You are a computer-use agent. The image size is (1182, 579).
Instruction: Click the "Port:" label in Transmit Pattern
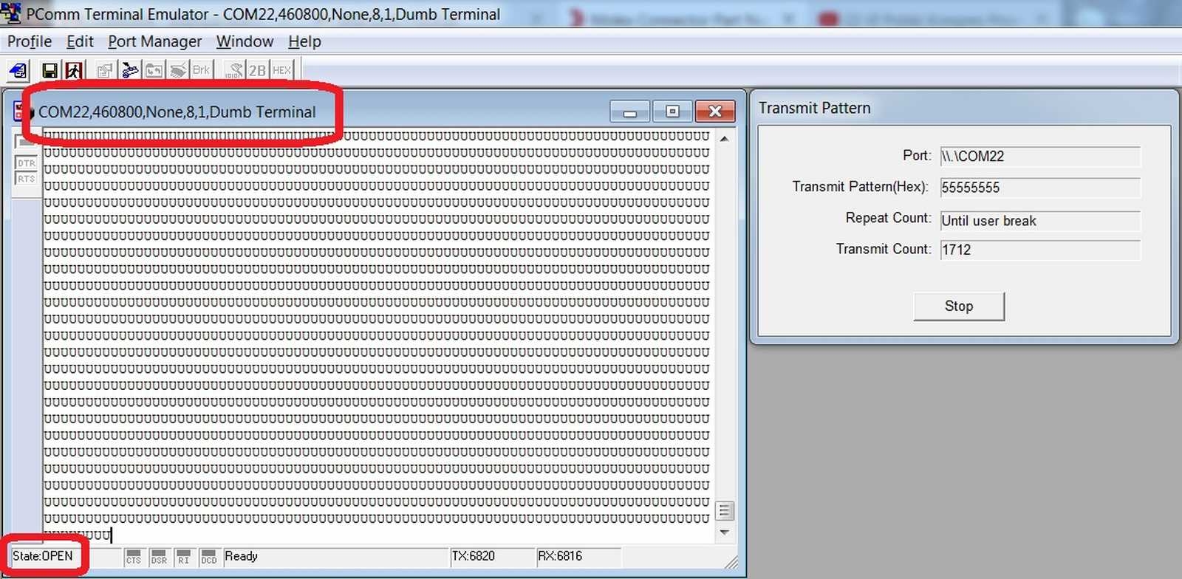click(x=917, y=155)
